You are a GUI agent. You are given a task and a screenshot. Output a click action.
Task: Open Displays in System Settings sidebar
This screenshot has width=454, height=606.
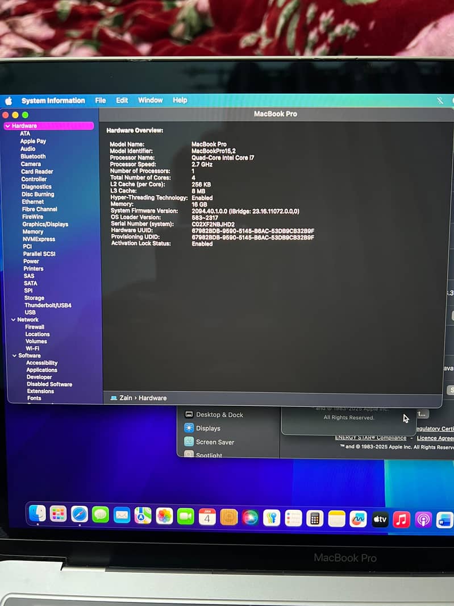[203, 428]
